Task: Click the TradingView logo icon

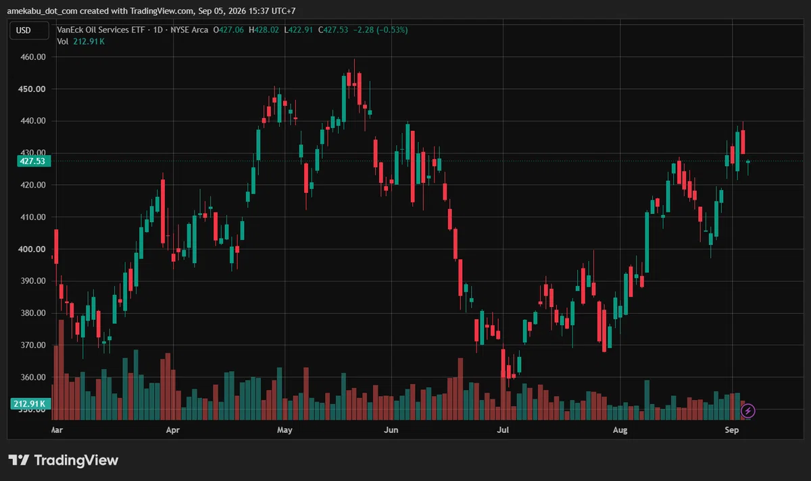Action: tap(19, 460)
